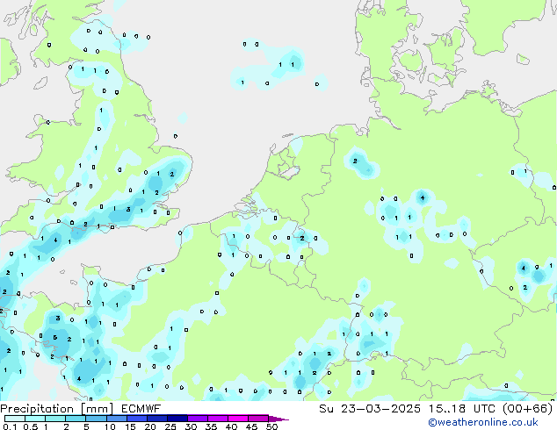The width and height of the screenshot is (557, 430).
Task: Click the '0.5' legend scale label
Action: click(x=31, y=426)
